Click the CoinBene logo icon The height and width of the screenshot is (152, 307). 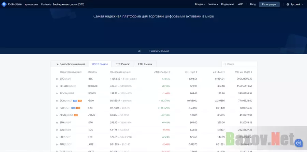tap(4, 4)
